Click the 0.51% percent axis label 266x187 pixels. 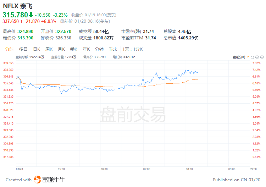[x=256, y=157]
